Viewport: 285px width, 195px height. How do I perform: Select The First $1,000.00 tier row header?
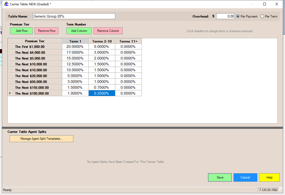[35, 47]
